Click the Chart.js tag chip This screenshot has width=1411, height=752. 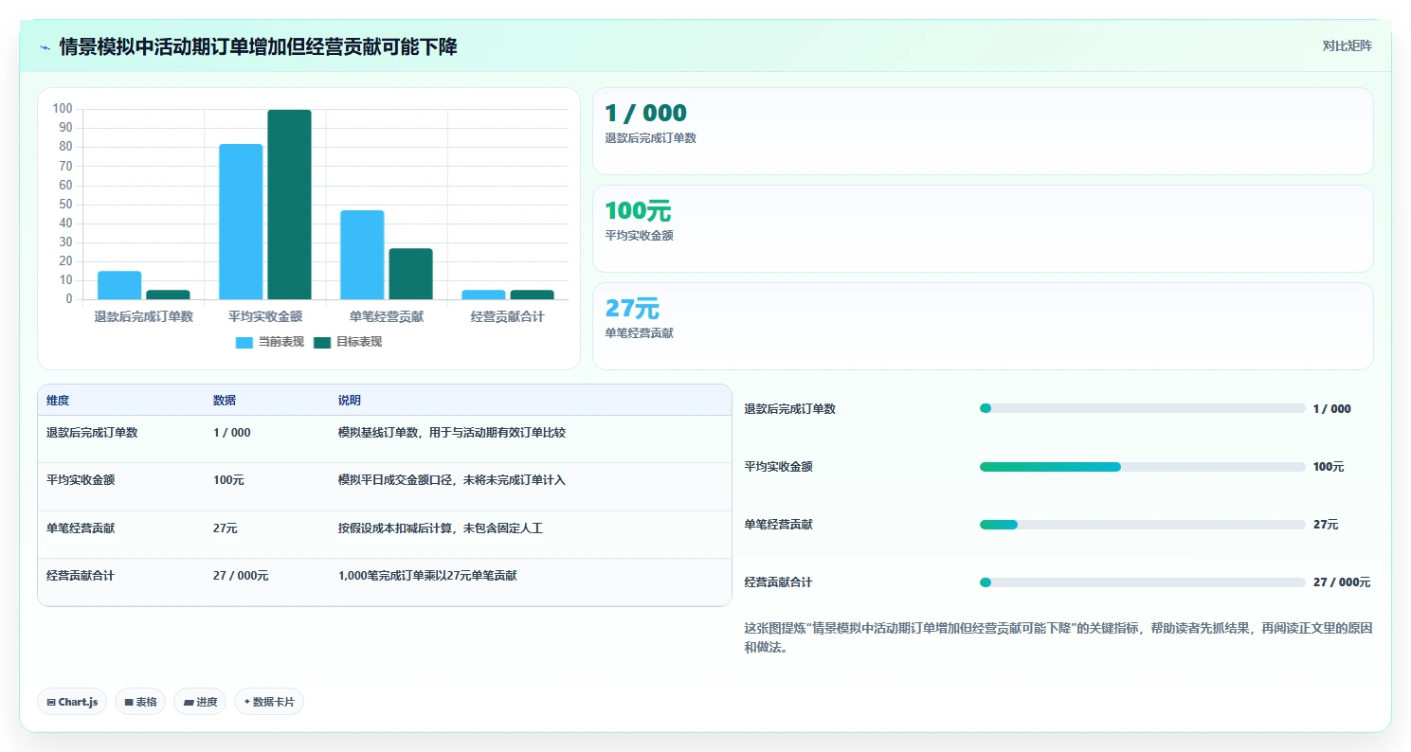click(x=72, y=702)
